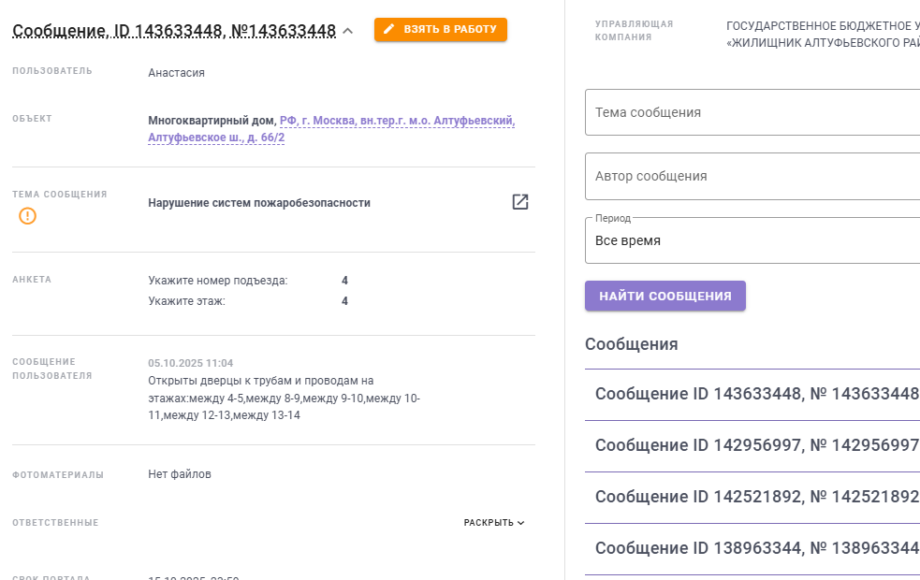Viewport: 920px width, 580px height.
Task: Click the topic text Нарушение систем пожаробезопасности
Action: point(259,203)
